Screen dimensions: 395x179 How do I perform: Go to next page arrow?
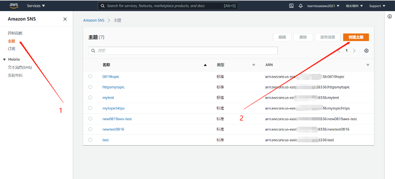click(354, 51)
